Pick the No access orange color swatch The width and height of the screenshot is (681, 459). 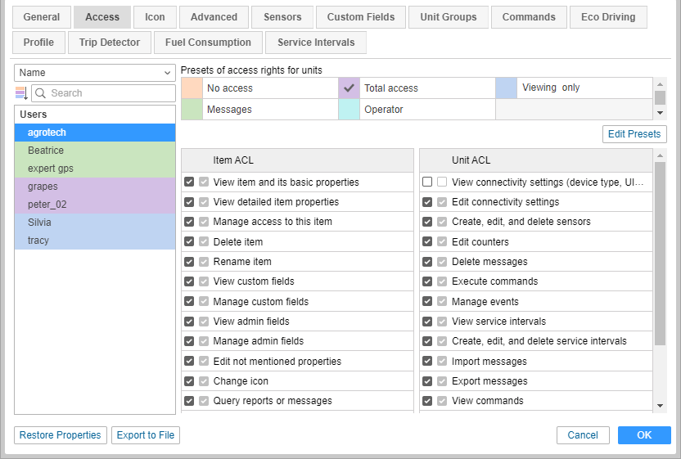click(x=192, y=88)
